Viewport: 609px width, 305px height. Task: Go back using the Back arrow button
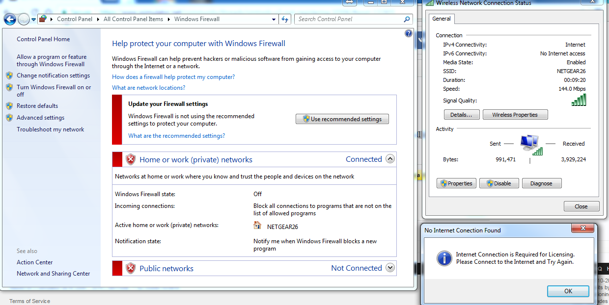pyautogui.click(x=10, y=19)
